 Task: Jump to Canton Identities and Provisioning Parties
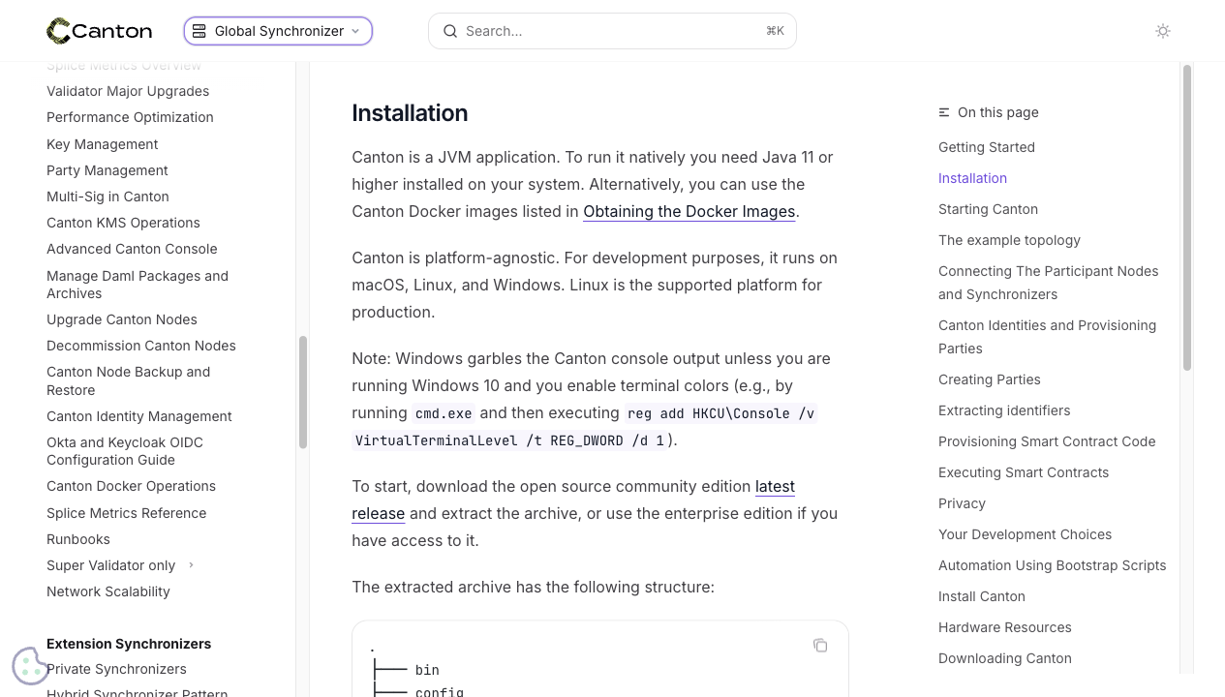(x=1047, y=337)
